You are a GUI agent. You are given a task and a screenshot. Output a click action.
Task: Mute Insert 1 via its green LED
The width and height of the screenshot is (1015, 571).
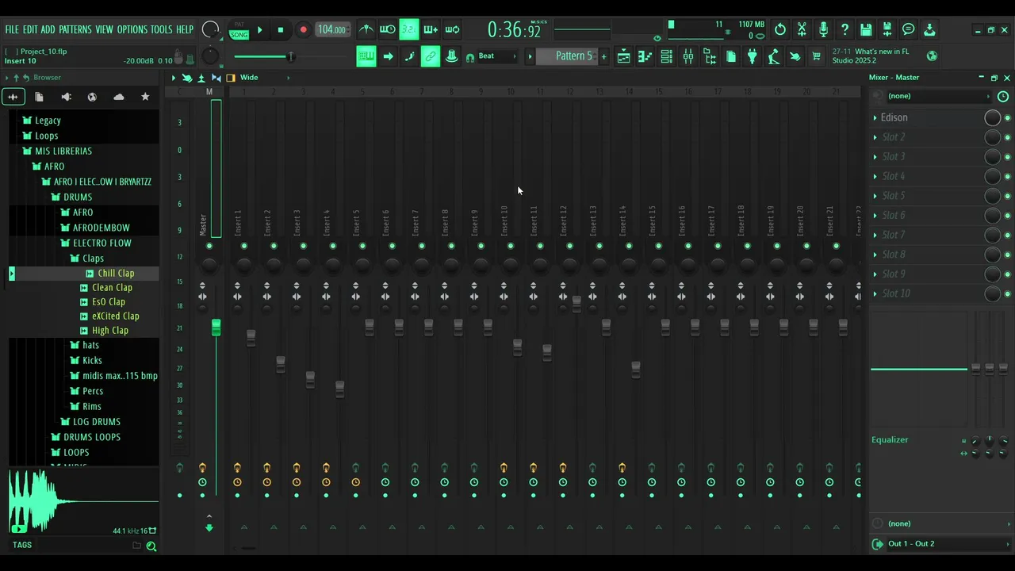(x=244, y=247)
